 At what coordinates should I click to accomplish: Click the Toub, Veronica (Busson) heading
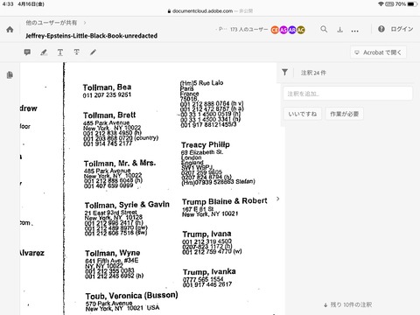pyautogui.click(x=132, y=296)
